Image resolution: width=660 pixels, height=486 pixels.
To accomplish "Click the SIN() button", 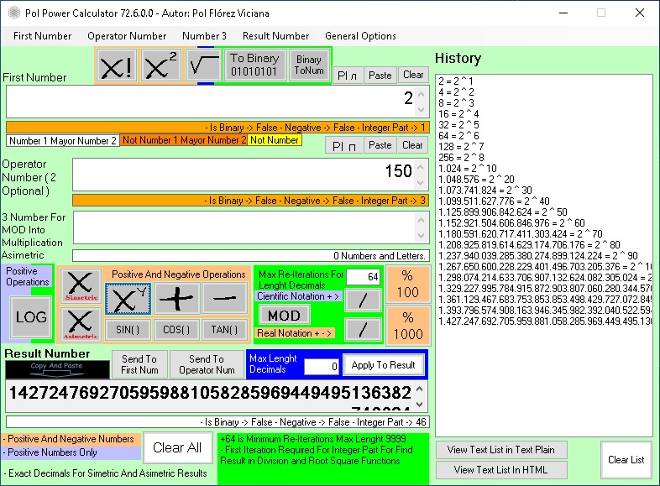I will coord(128,330).
